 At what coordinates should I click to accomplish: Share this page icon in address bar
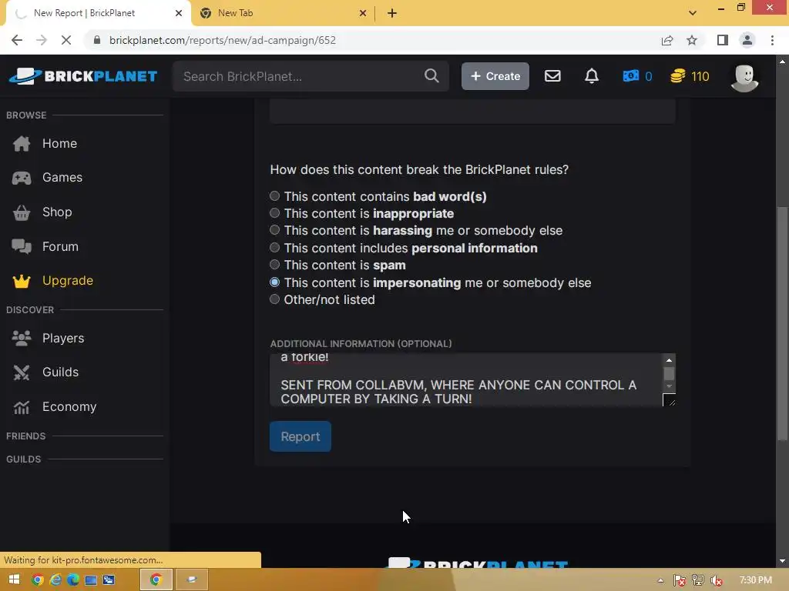click(667, 40)
